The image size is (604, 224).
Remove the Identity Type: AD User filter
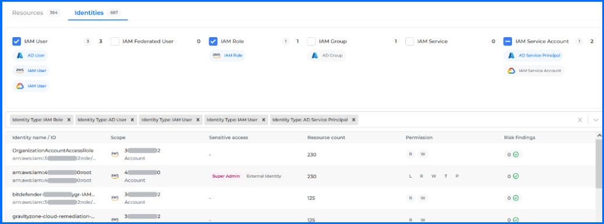tap(132, 120)
